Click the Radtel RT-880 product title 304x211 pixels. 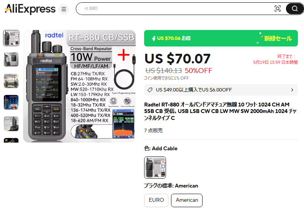[x=220, y=111]
